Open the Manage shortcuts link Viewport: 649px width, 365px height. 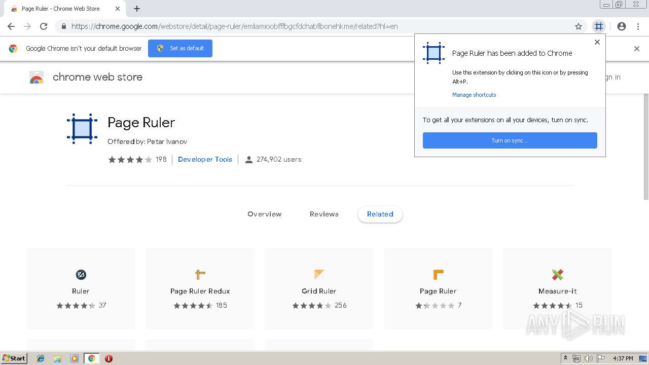tap(474, 95)
